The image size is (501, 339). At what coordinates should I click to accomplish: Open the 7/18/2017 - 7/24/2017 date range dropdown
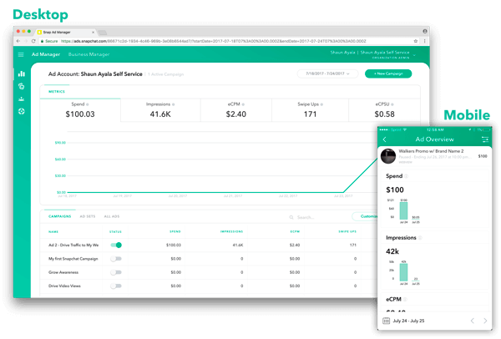tap(327, 73)
